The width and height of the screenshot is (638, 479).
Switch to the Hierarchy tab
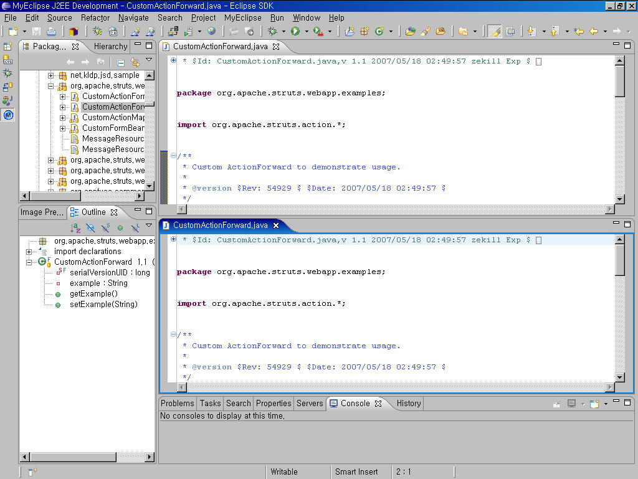point(110,46)
